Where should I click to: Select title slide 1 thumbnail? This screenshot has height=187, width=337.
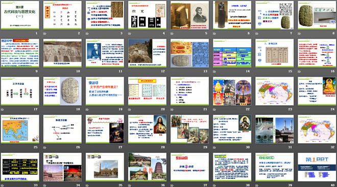(20, 15)
